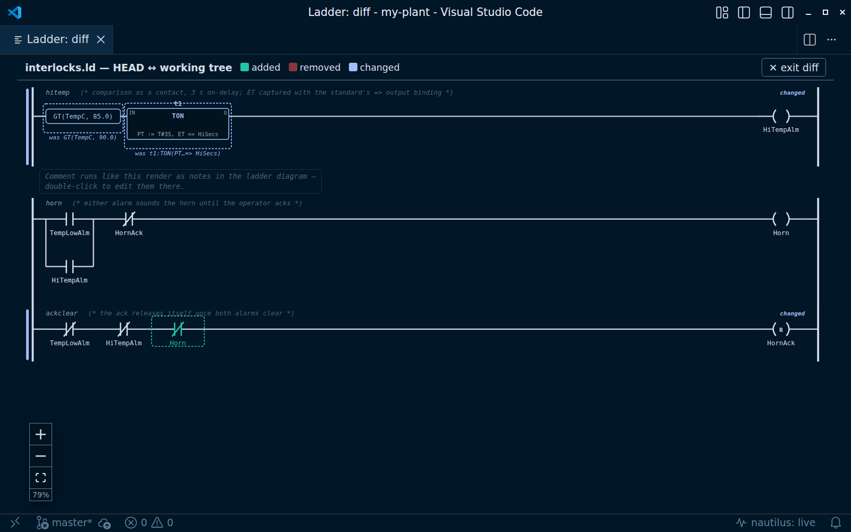Click the Publish to cloud icon
Image resolution: width=851 pixels, height=532 pixels.
pyautogui.click(x=104, y=523)
